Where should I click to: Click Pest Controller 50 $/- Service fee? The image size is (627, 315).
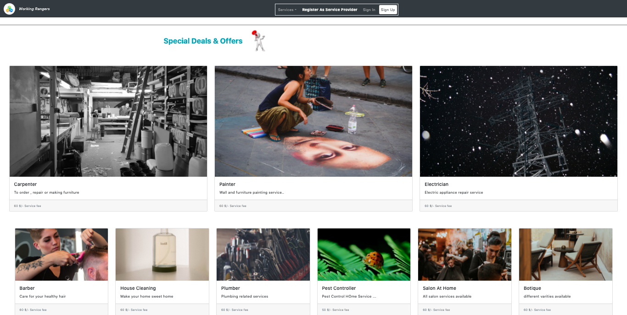click(x=336, y=310)
